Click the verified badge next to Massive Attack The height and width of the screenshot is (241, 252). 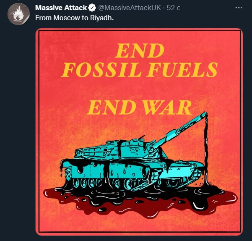[x=92, y=8]
